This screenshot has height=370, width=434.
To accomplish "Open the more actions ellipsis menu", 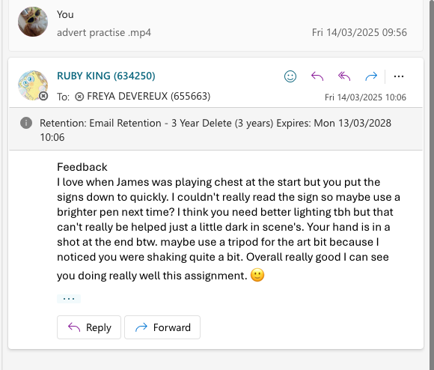I will point(399,76).
